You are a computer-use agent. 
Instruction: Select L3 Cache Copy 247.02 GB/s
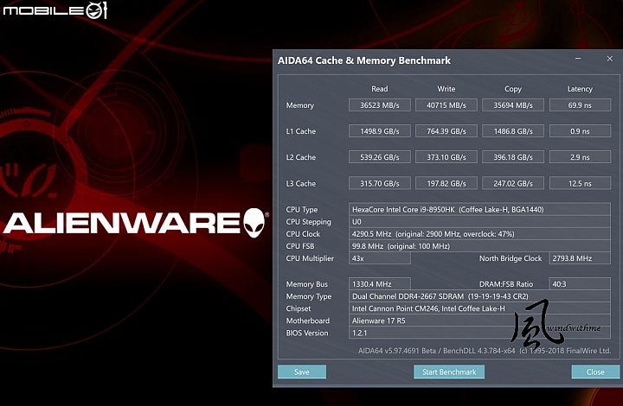coord(513,183)
